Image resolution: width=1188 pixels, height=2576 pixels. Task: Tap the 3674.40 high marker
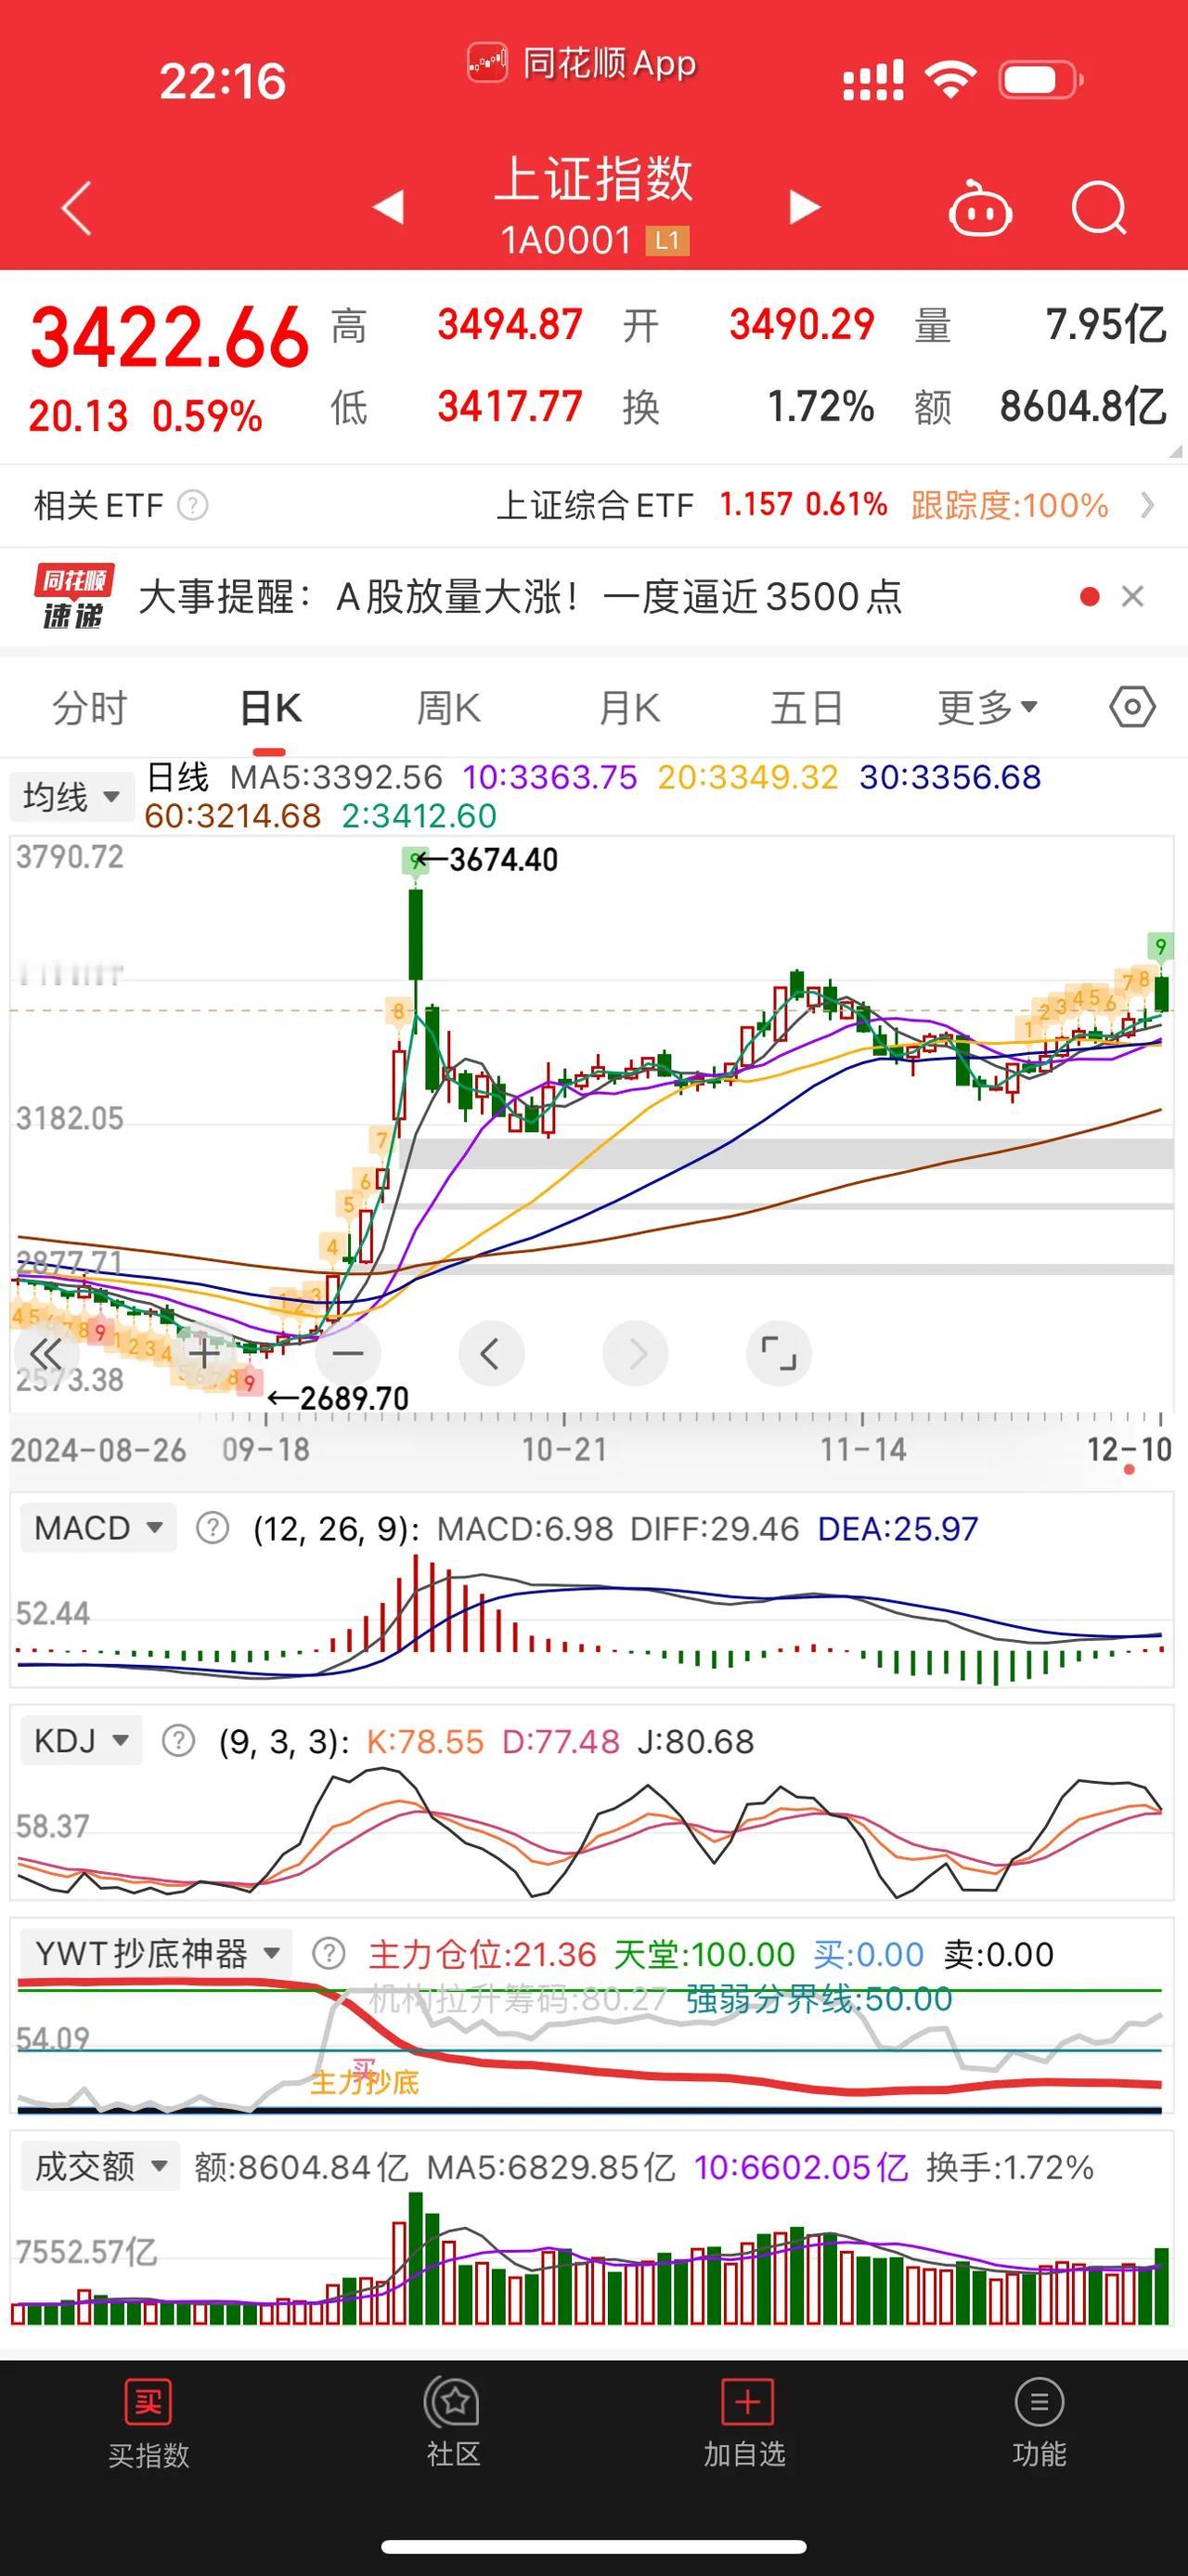pyautogui.click(x=502, y=859)
